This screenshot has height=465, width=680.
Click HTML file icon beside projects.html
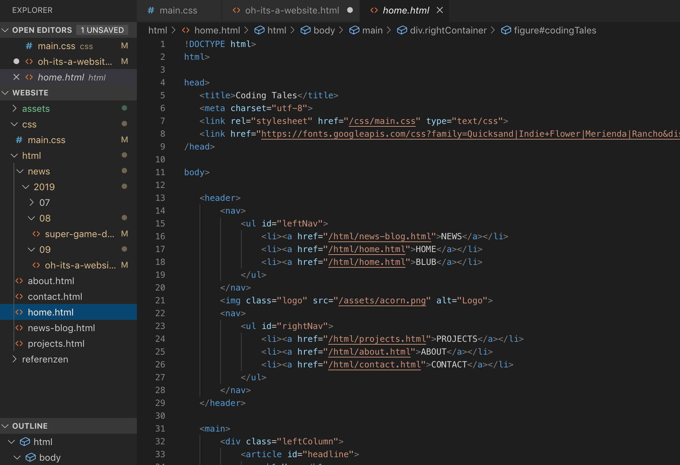pos(19,344)
